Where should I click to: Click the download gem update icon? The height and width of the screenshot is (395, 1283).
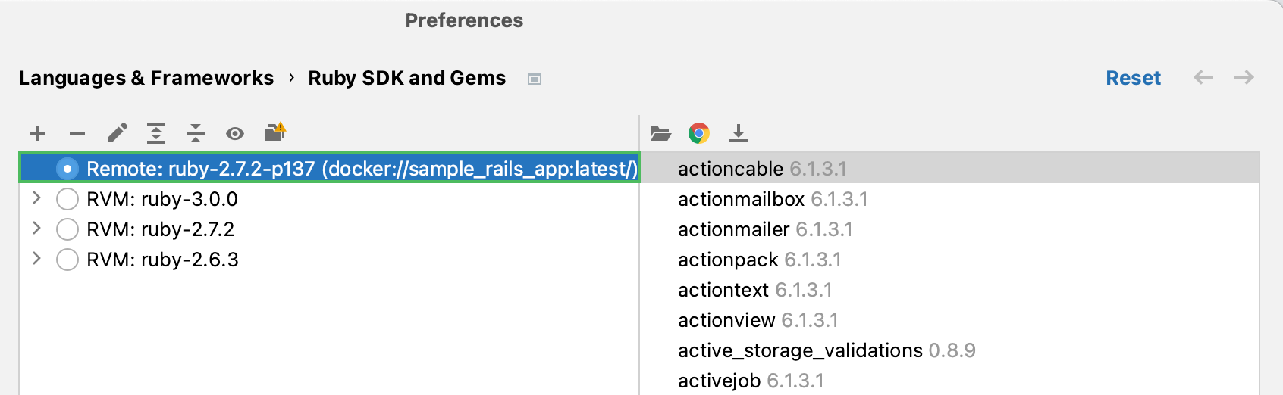[738, 134]
